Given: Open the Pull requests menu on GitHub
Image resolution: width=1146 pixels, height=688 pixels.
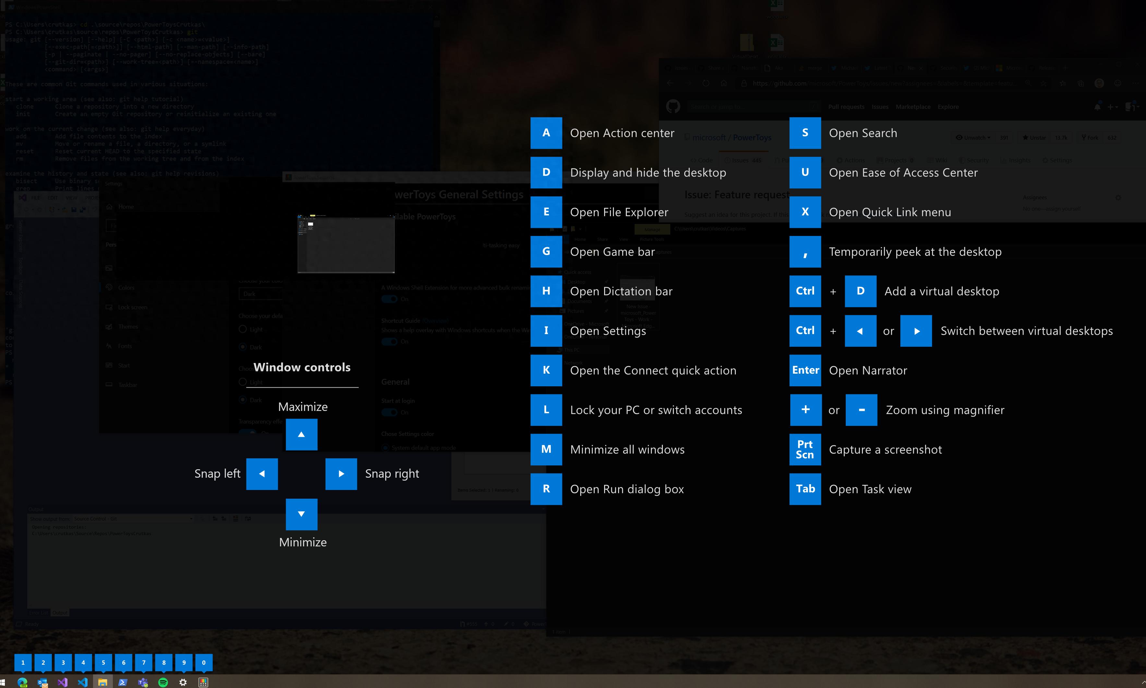Looking at the screenshot, I should tap(846, 107).
